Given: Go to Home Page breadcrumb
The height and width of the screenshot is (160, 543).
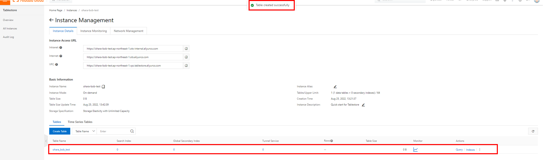Looking at the screenshot, I should pos(56,10).
